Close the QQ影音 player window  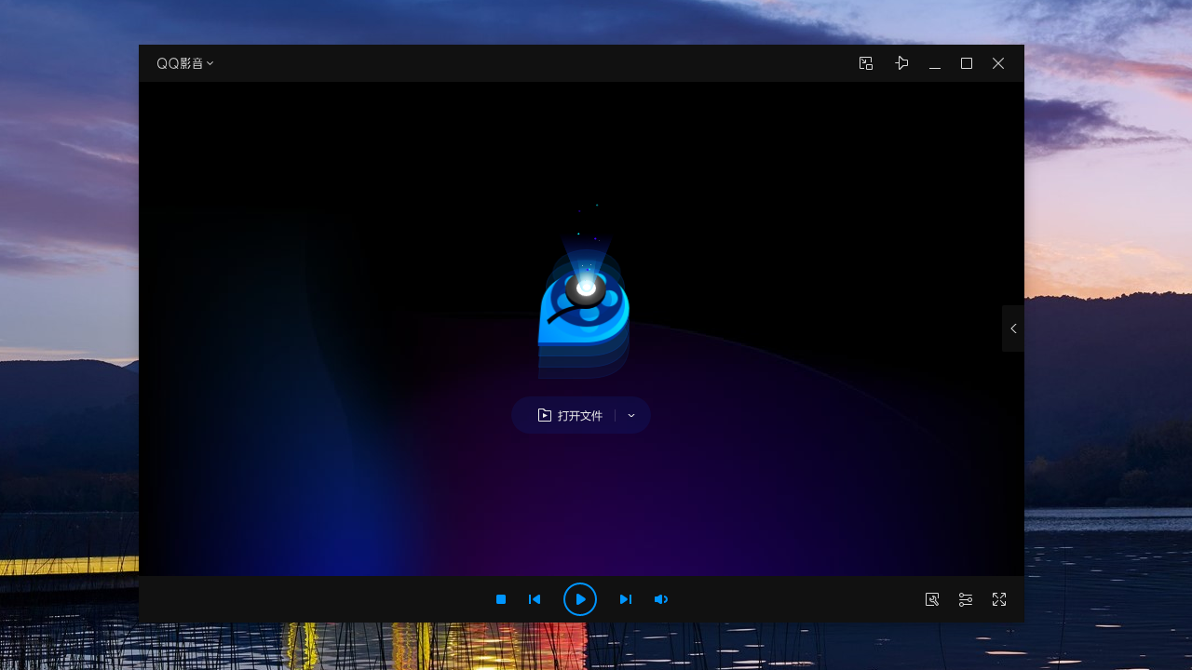[x=998, y=63]
